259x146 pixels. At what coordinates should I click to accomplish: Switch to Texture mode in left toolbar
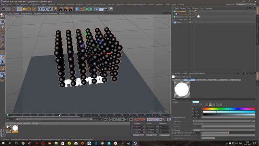2,26
